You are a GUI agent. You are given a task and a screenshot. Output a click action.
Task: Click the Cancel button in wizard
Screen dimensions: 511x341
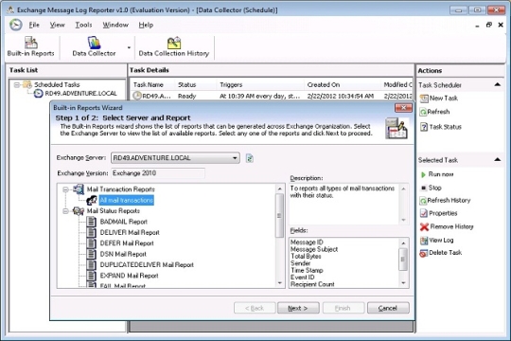coord(388,308)
